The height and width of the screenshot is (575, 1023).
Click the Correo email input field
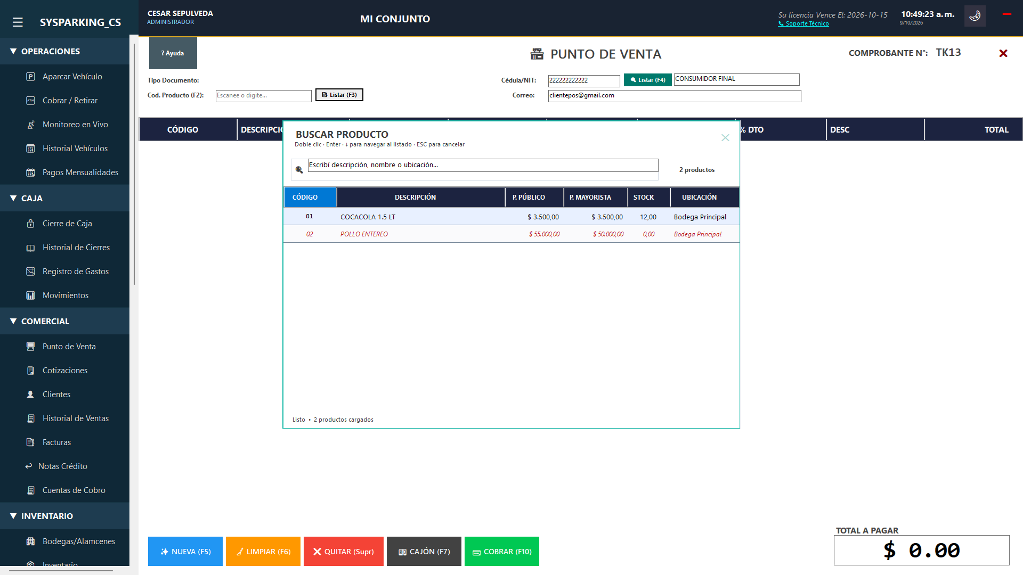(x=675, y=96)
